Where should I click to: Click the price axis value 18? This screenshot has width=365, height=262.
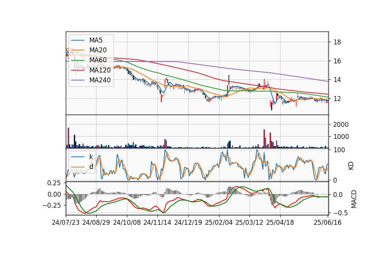pos(337,42)
